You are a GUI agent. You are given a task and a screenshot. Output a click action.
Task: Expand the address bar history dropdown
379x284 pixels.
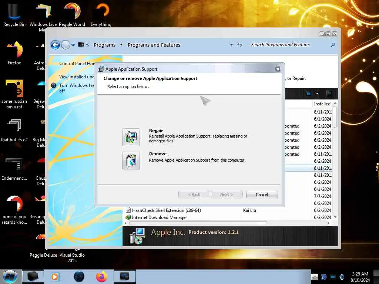pos(231,45)
